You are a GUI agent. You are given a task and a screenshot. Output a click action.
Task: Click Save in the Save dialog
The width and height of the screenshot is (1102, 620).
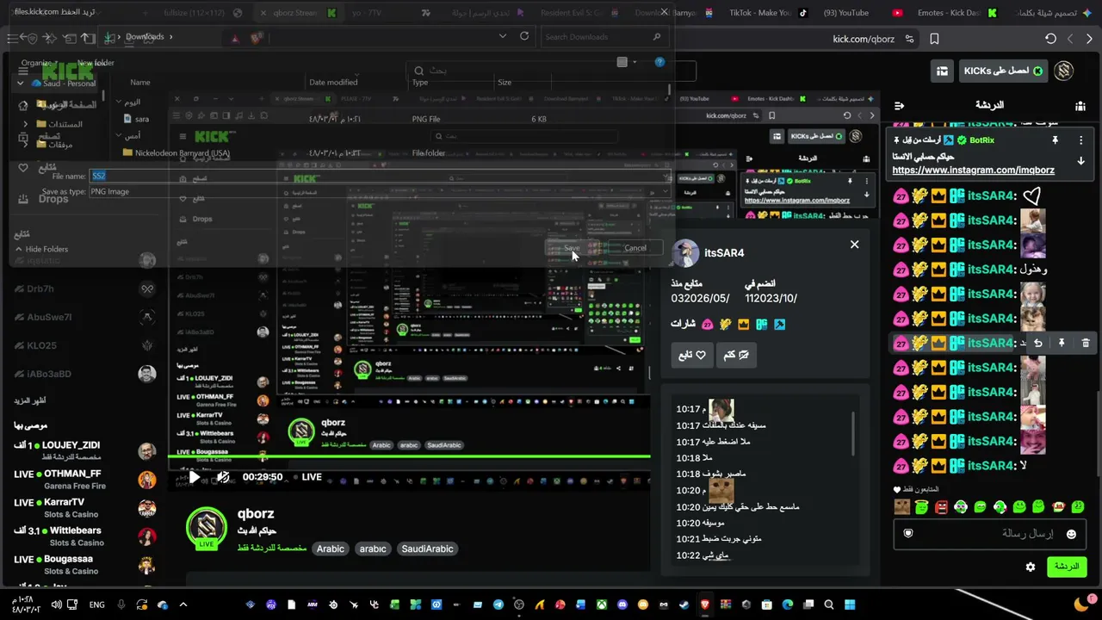571,248
